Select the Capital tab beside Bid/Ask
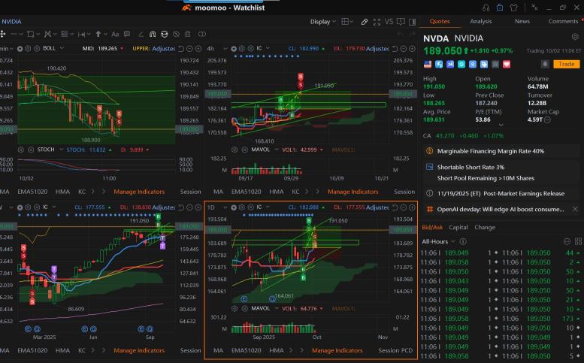The width and height of the screenshot is (584, 363). [458, 227]
